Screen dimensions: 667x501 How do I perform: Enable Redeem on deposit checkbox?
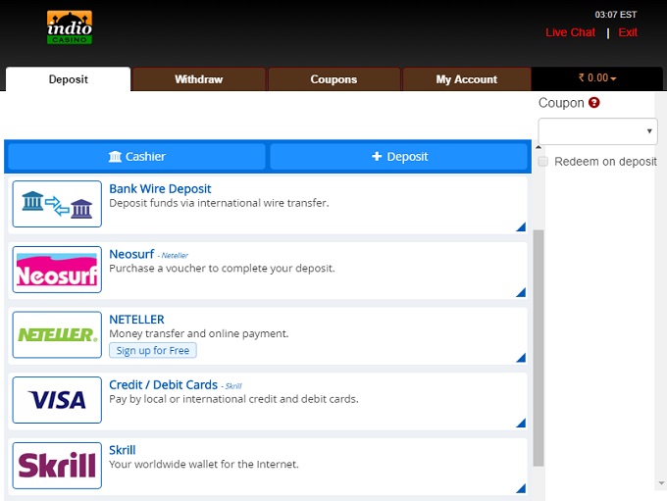543,162
